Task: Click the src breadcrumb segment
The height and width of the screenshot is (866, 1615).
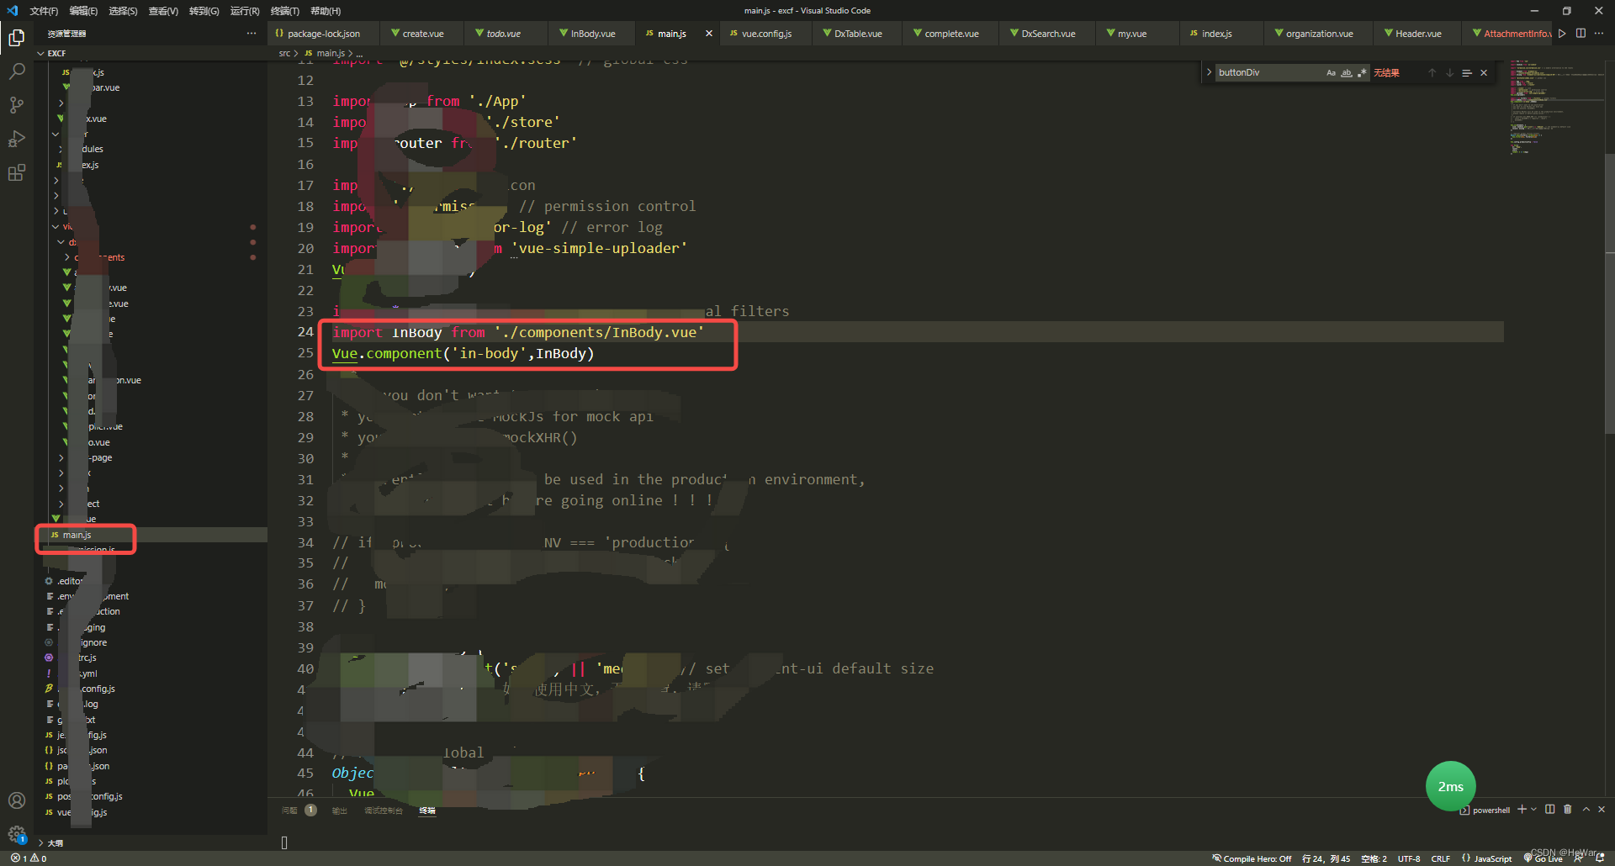Action: (284, 53)
